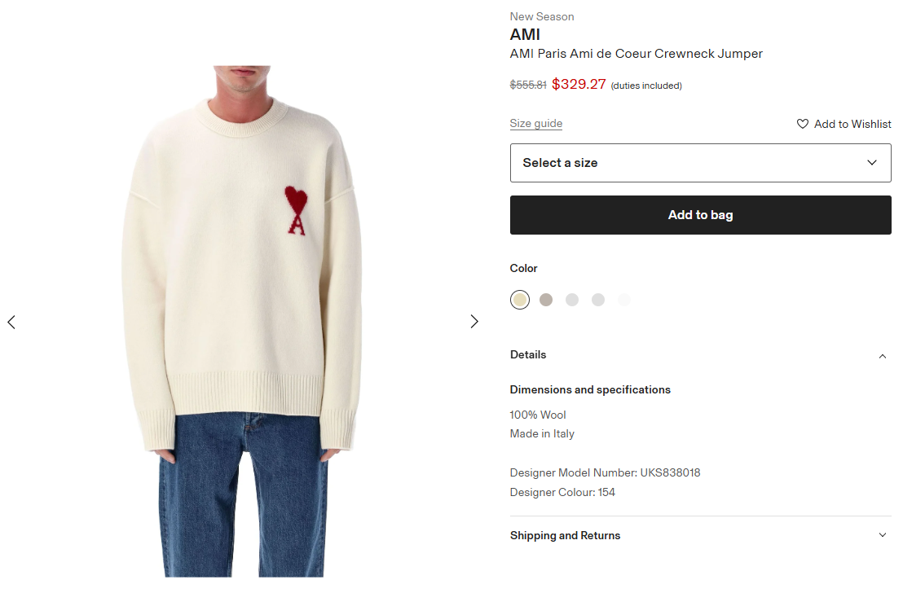Image resolution: width=903 pixels, height=593 pixels.
Task: Expand Shipping and Returns with its chevron
Action: pyautogui.click(x=882, y=535)
